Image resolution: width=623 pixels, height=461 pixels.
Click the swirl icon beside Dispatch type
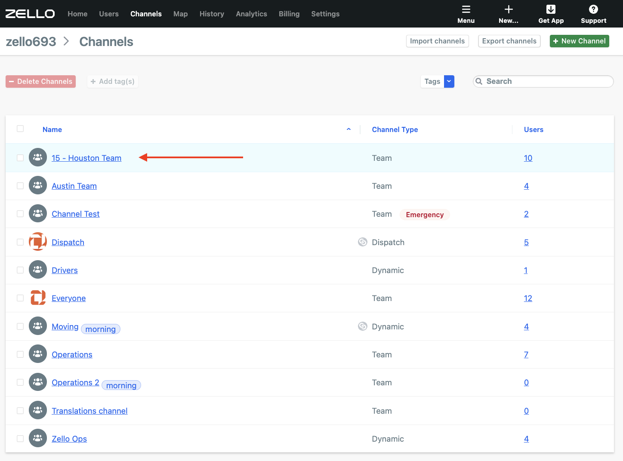(363, 242)
